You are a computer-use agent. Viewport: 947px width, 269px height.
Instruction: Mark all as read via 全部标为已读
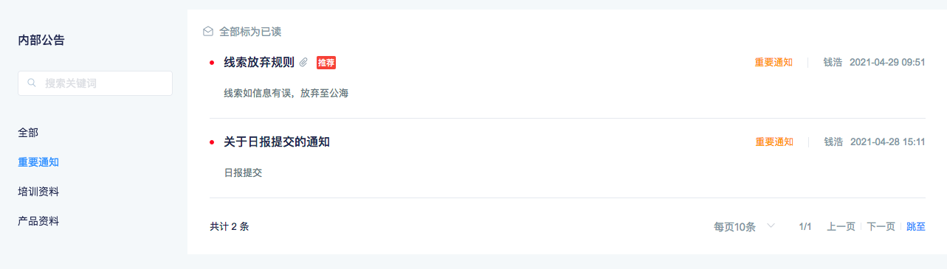click(250, 32)
